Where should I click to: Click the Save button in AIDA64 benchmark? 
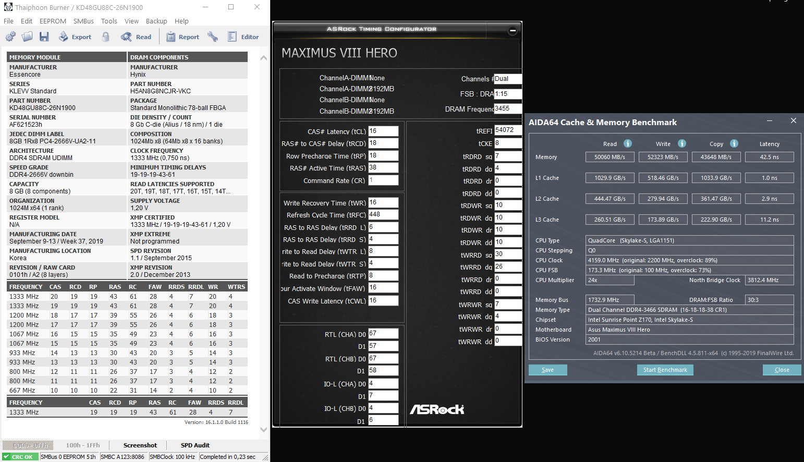click(548, 370)
